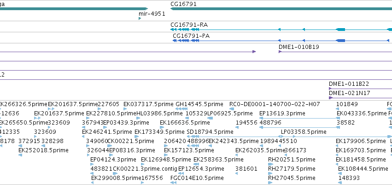Select the CK00221.3prime.contig label
The height and width of the screenshot is (185, 392).
pyautogui.click(x=145, y=169)
